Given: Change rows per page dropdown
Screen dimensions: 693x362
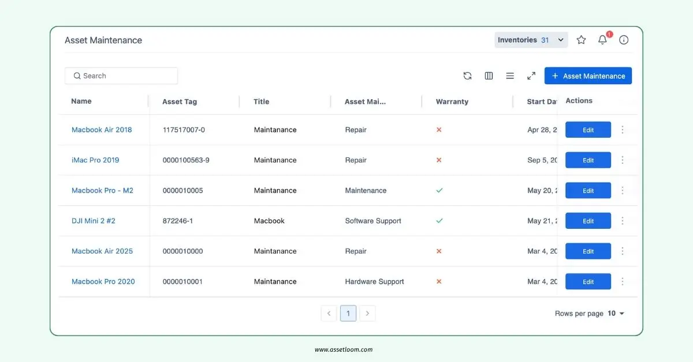Looking at the screenshot, I should click(x=616, y=314).
